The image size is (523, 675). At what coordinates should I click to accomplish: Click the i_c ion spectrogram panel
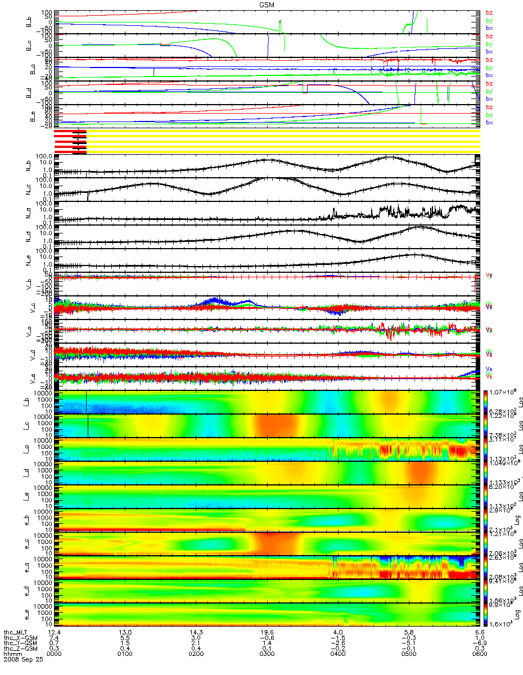pyautogui.click(x=267, y=425)
